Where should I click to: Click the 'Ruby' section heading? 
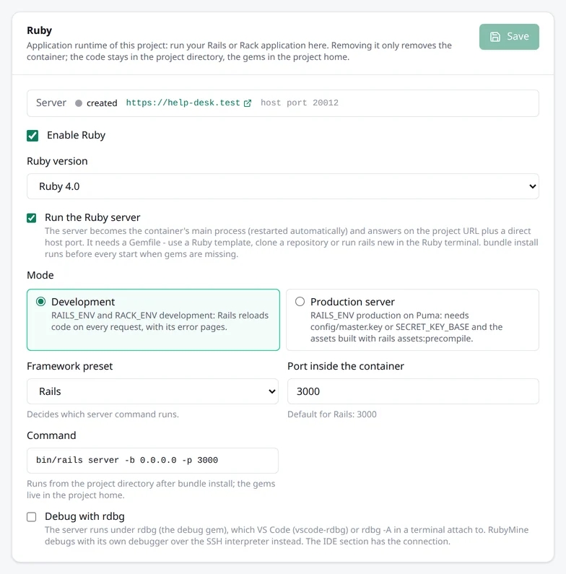(39, 30)
